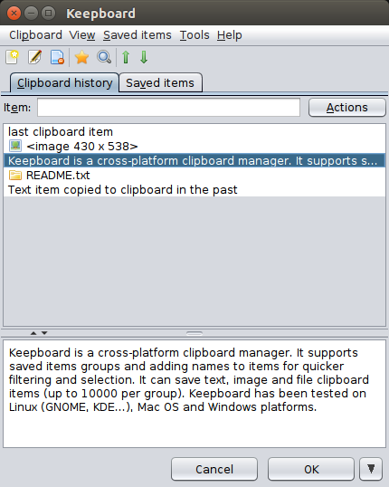Click the magnifier search icon
This screenshot has height=487, width=389.
pyautogui.click(x=104, y=57)
